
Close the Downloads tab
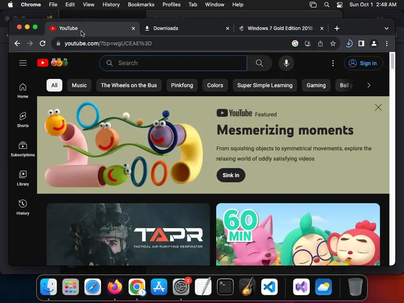228,28
